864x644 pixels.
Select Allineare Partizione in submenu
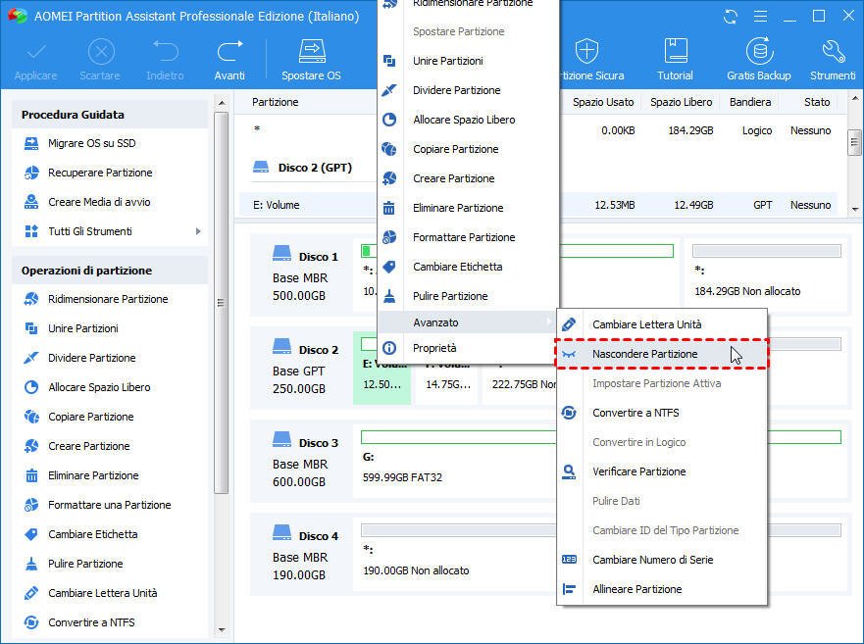(662, 589)
